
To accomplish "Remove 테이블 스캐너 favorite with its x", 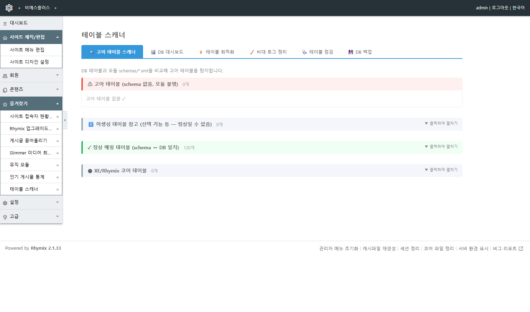I will coord(58,190).
